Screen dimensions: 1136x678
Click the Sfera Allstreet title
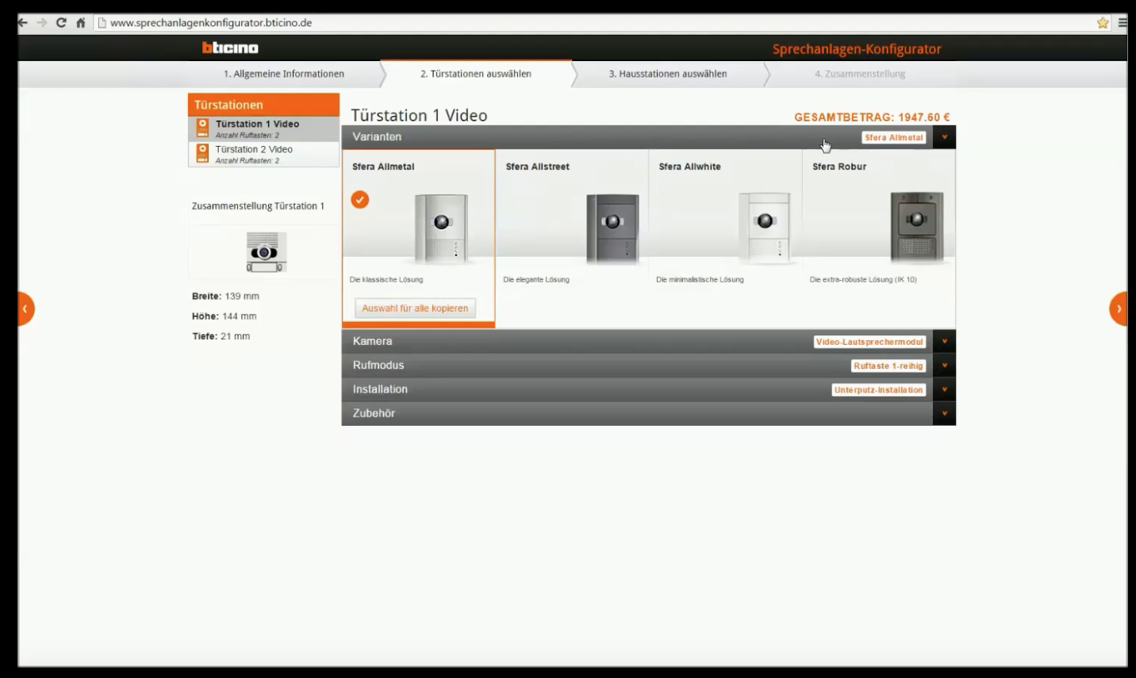538,167
